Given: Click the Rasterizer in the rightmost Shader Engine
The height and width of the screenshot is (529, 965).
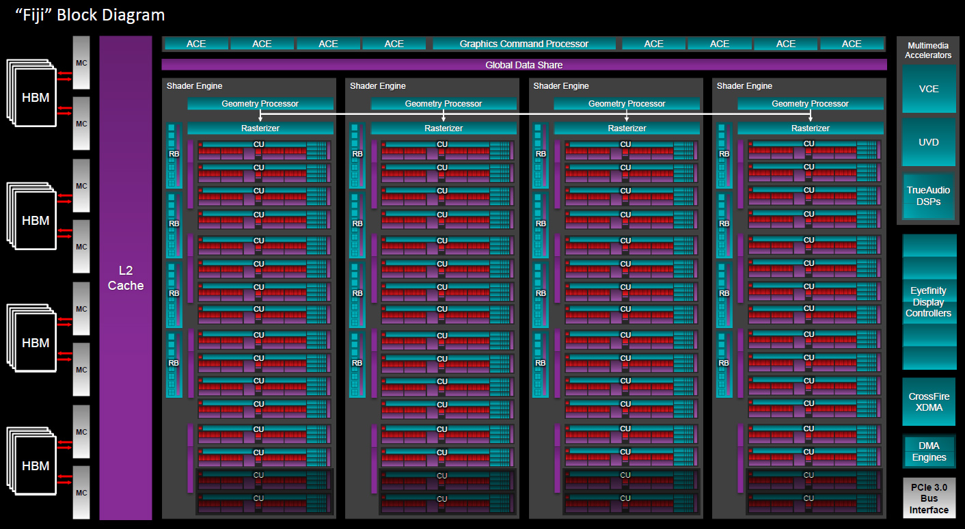Looking at the screenshot, I should tap(810, 128).
